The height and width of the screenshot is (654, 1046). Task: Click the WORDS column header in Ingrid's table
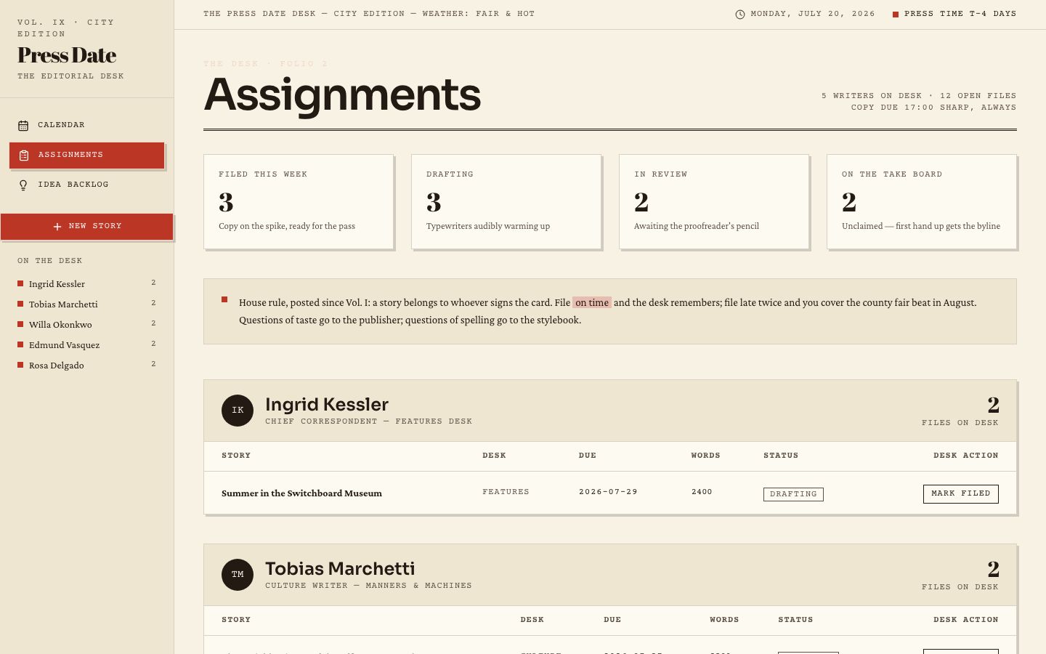pyautogui.click(x=705, y=456)
